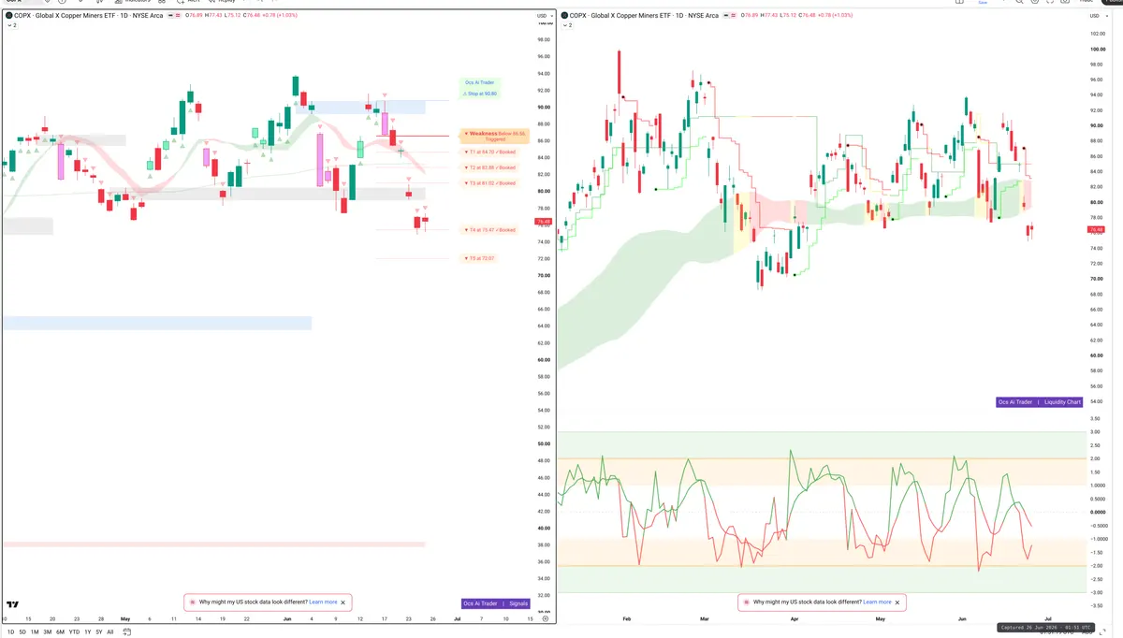The width and height of the screenshot is (1123, 638).
Task: Open time axis settings gear on left chart
Action: coord(547,619)
